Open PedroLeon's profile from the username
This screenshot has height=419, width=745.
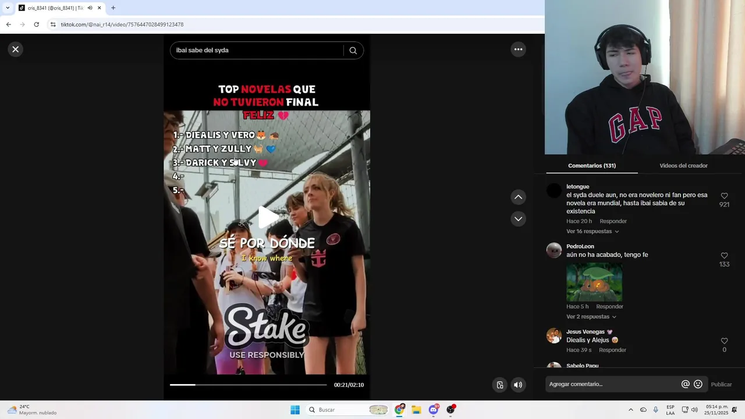tap(580, 247)
